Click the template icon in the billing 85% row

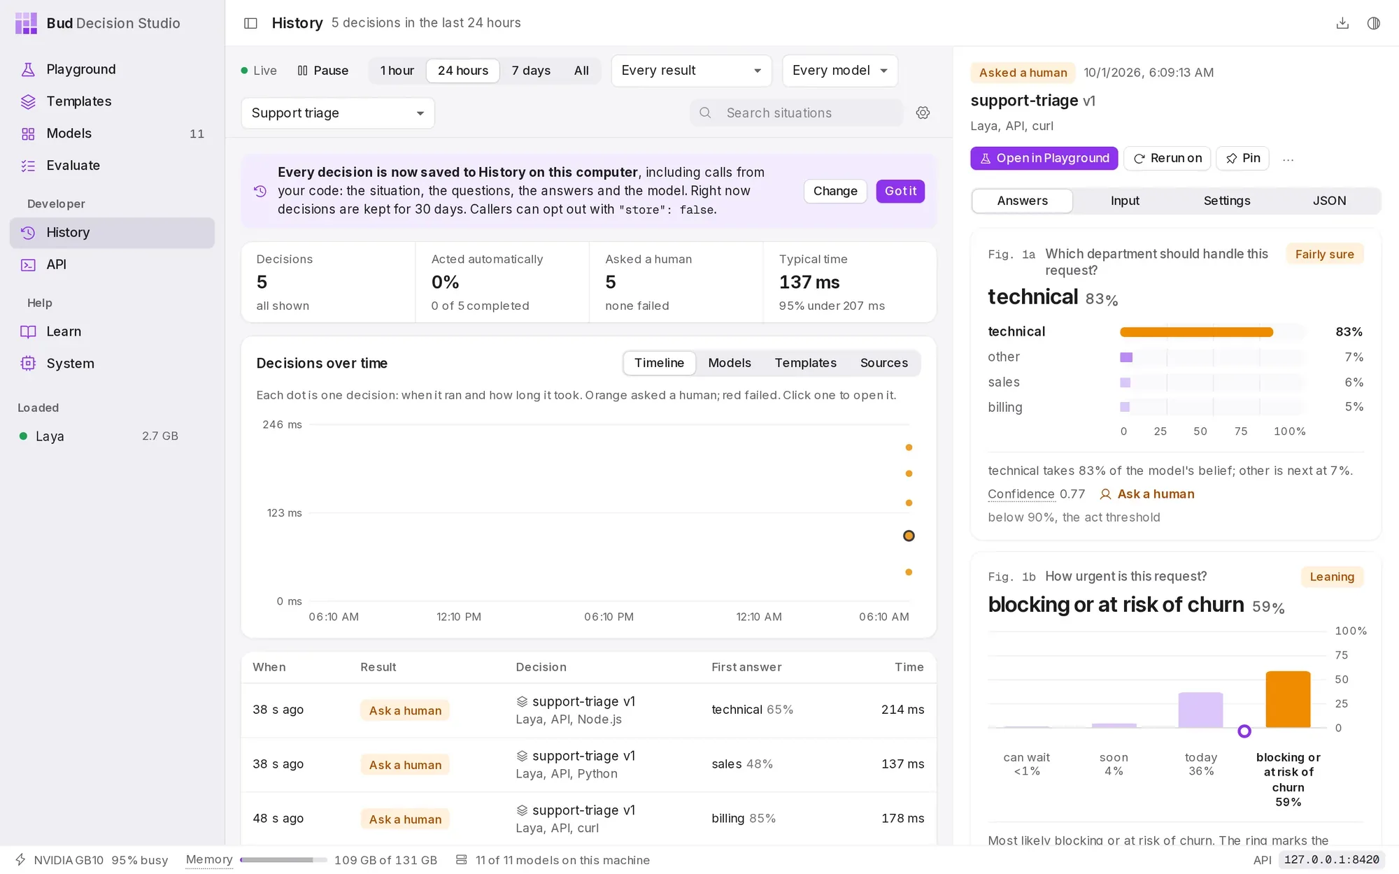pyautogui.click(x=522, y=810)
